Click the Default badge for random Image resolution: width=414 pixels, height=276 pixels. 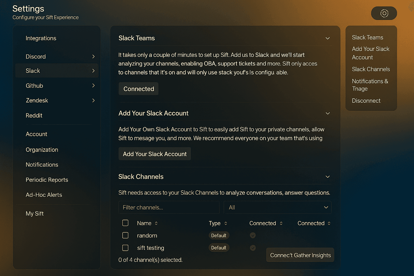[x=219, y=236]
